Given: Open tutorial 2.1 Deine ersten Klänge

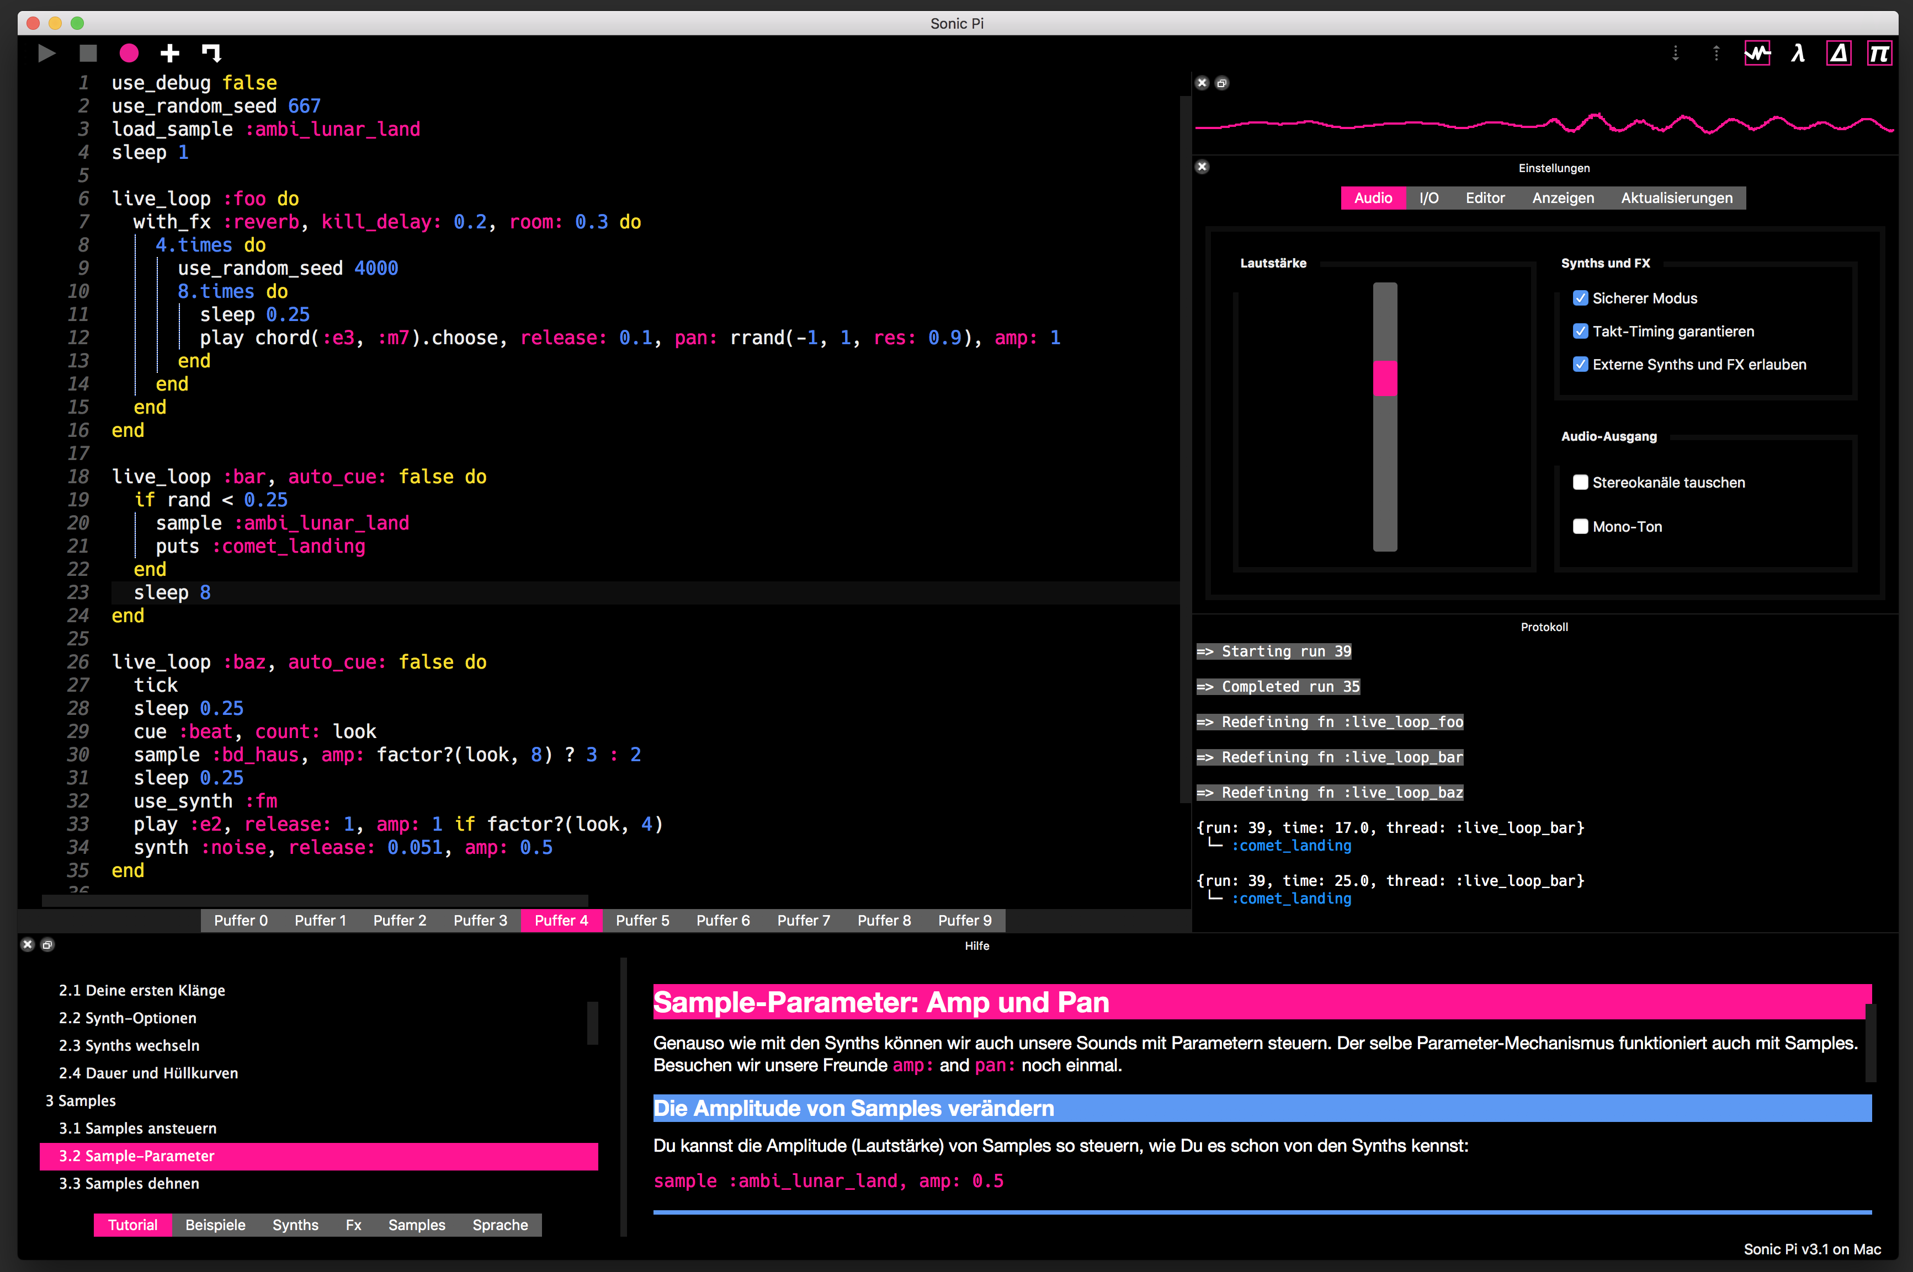Looking at the screenshot, I should 318,990.
